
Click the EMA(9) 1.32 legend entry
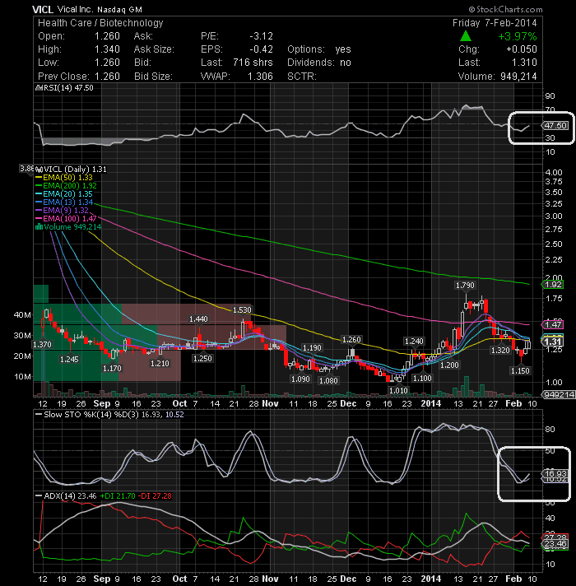click(x=62, y=211)
